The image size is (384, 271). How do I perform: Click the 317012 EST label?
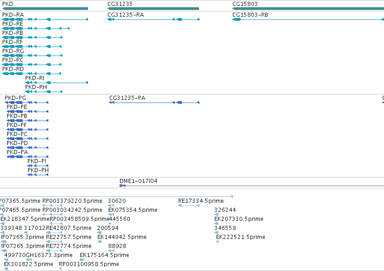35,228
